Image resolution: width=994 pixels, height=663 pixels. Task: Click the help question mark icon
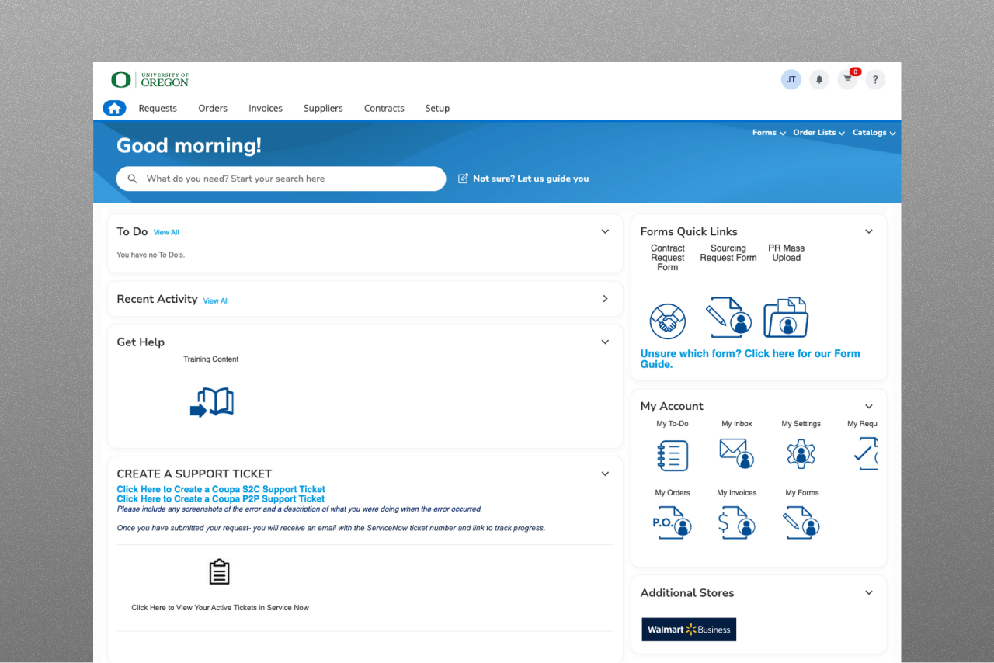(874, 79)
